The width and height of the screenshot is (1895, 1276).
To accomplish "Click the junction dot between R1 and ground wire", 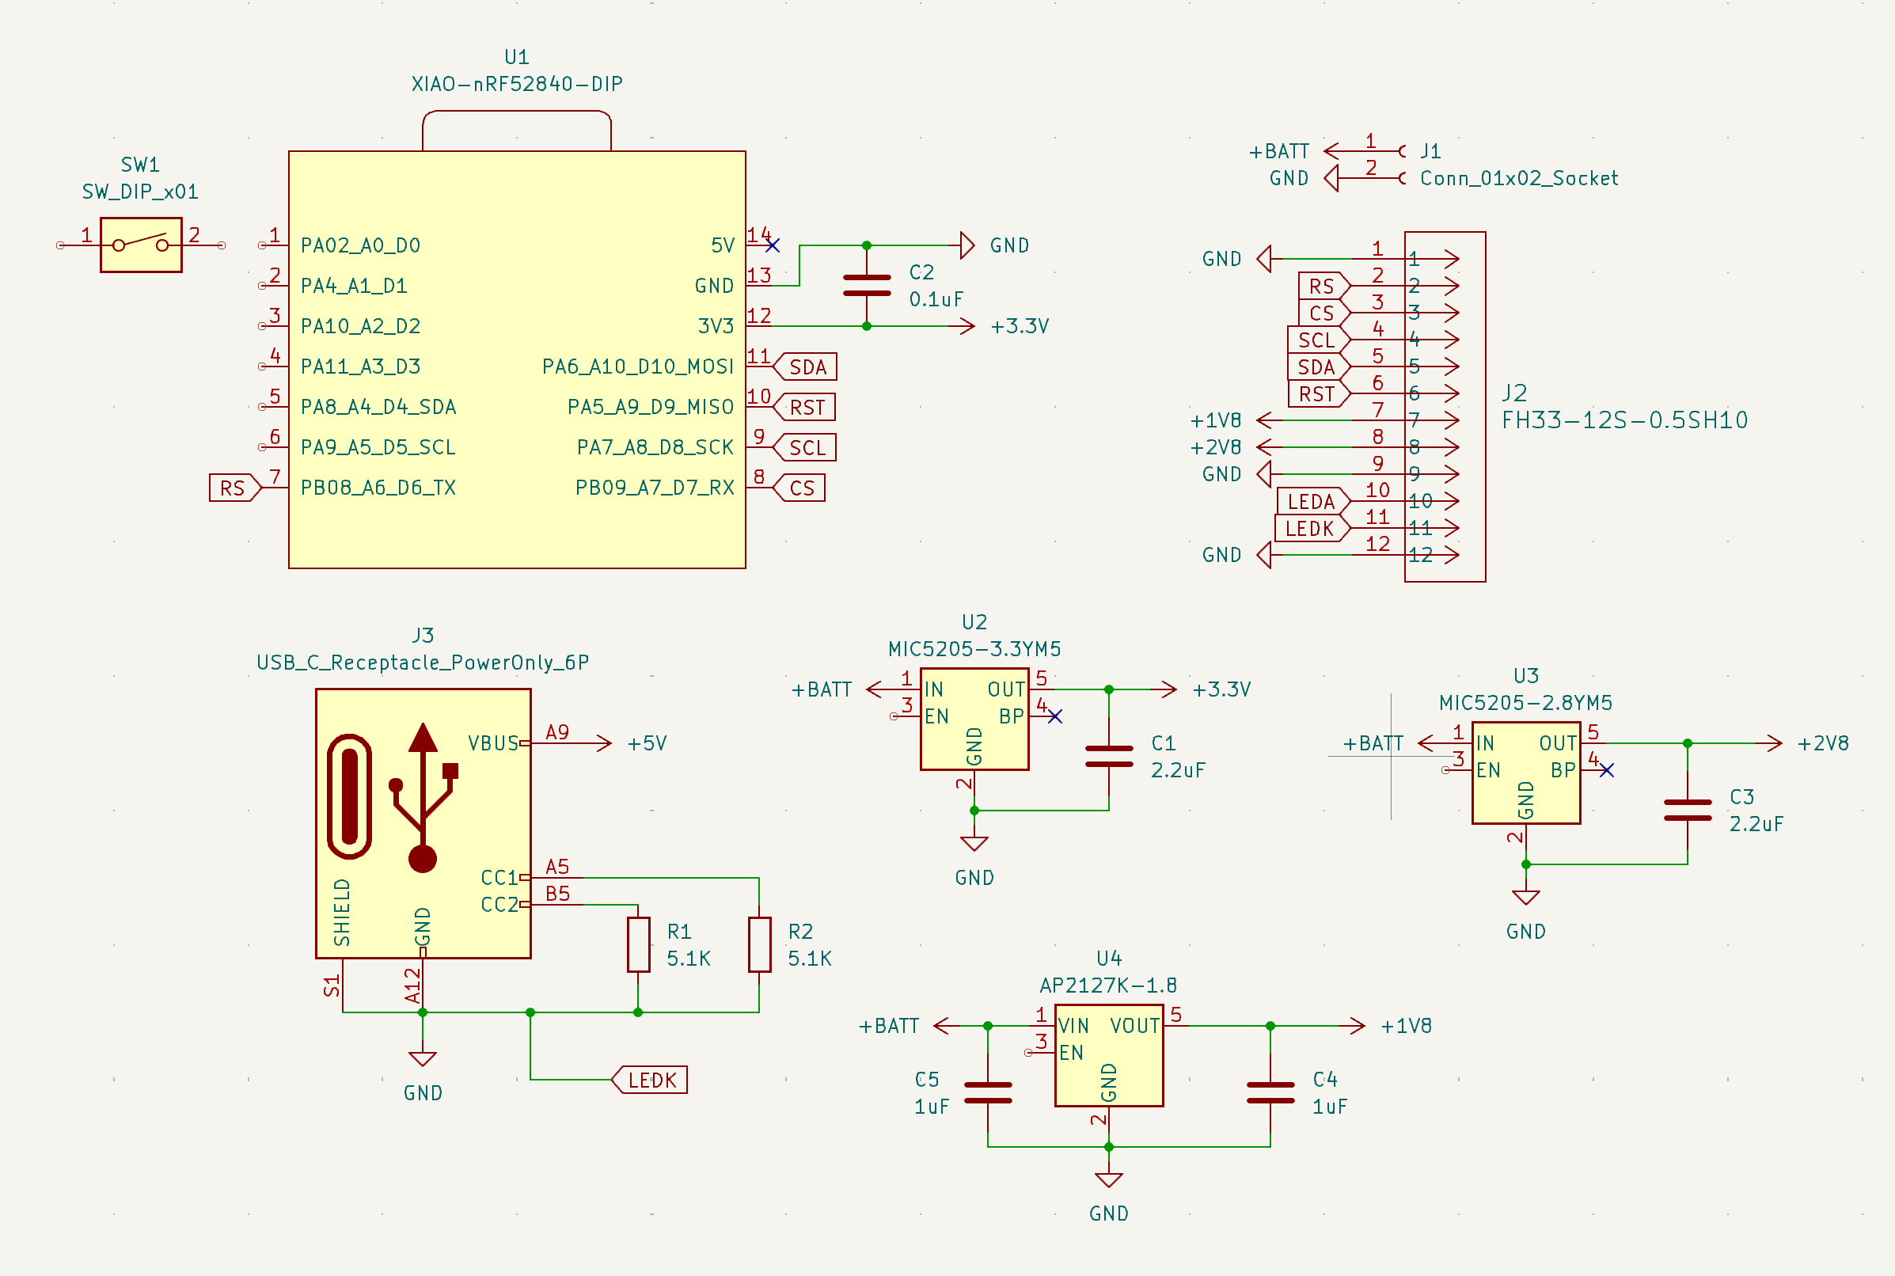I will point(638,1012).
